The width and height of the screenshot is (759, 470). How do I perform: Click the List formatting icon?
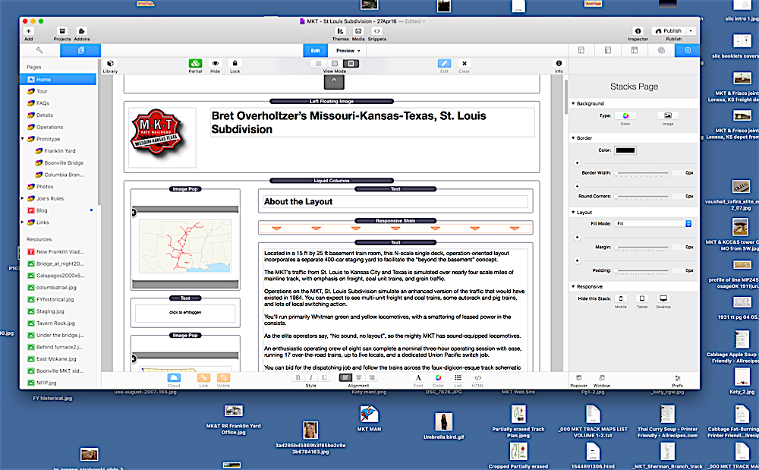pyautogui.click(x=458, y=378)
